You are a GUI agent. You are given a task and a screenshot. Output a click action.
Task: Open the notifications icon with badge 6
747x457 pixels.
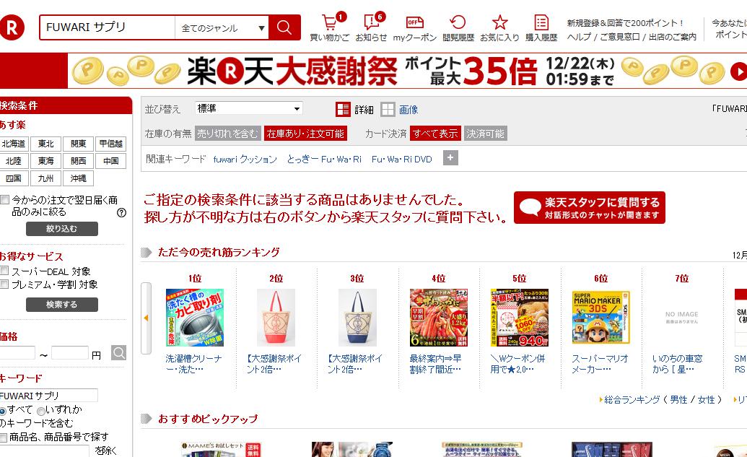[371, 22]
